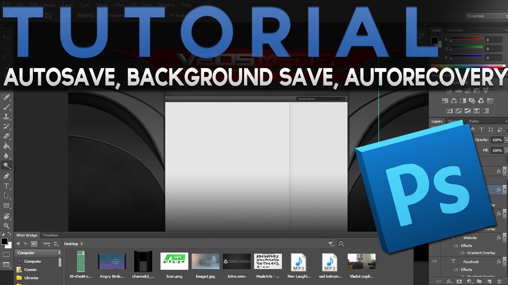Open Mini Bridge sort options
The height and width of the screenshot is (285, 508).
[x=56, y=244]
